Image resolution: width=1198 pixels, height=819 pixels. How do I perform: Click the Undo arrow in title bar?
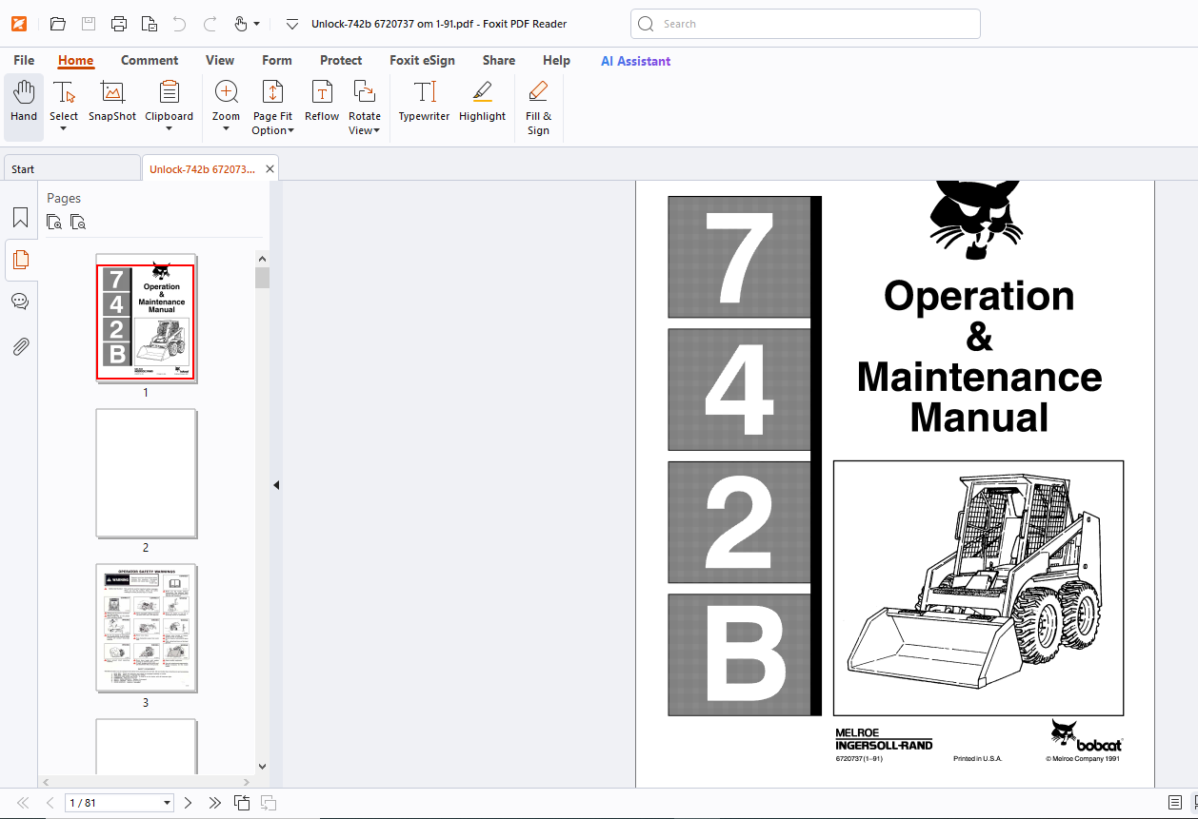[179, 24]
